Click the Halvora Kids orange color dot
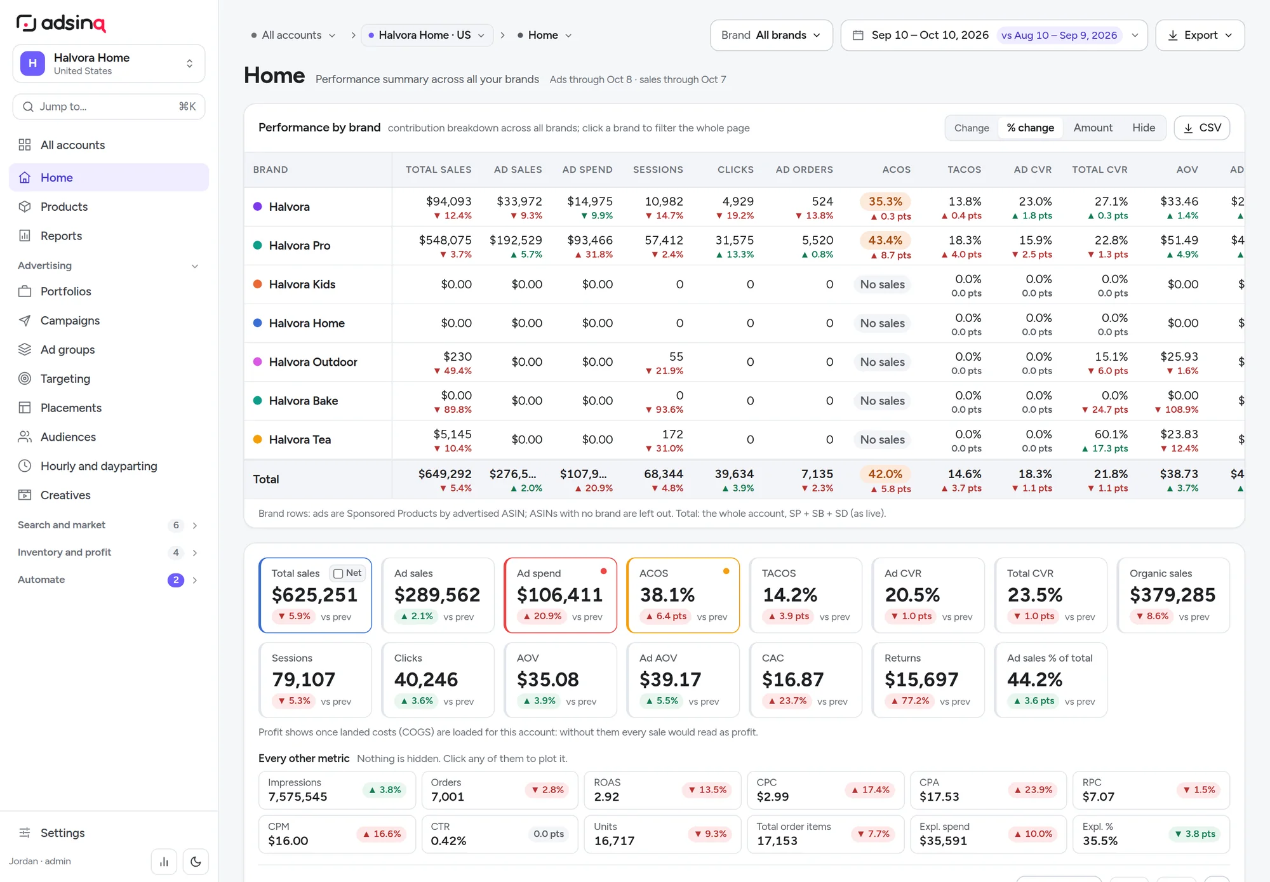Image resolution: width=1270 pixels, height=882 pixels. 258,284
